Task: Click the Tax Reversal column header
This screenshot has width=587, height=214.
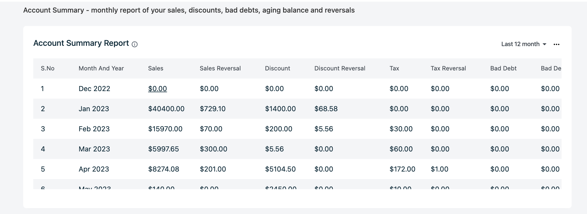Action: (448, 68)
